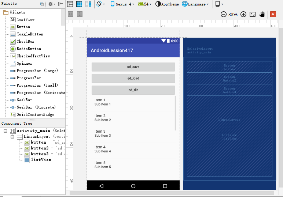Image resolution: width=283 pixels, height=197 pixels.
Task: Click the Back navigation triangle icon
Action: (102, 186)
